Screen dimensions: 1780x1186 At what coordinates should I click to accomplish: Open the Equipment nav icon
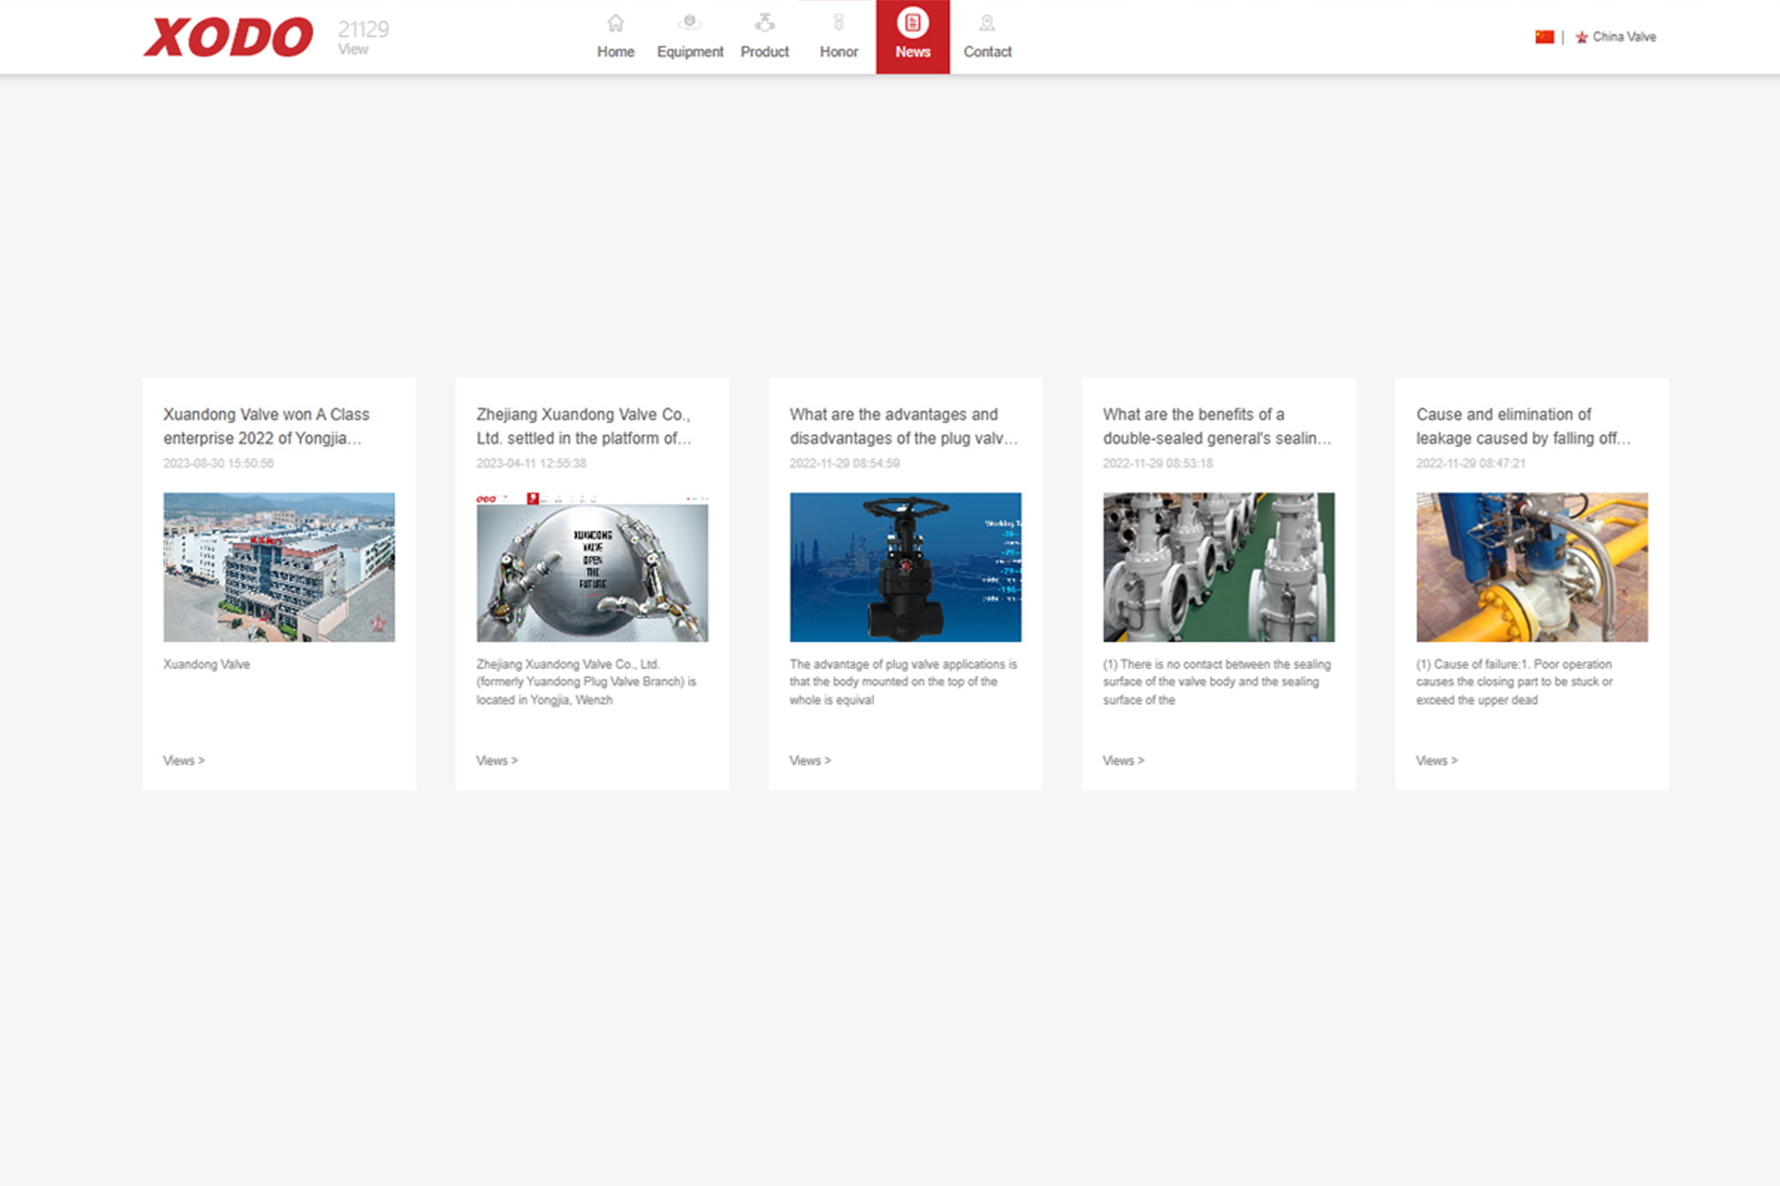pyautogui.click(x=689, y=23)
